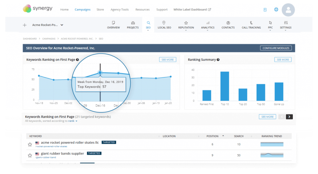Image resolution: width=318 pixels, height=174 pixels.
Task: Click help icon beside Keywords Ranking title
Action: point(77,60)
